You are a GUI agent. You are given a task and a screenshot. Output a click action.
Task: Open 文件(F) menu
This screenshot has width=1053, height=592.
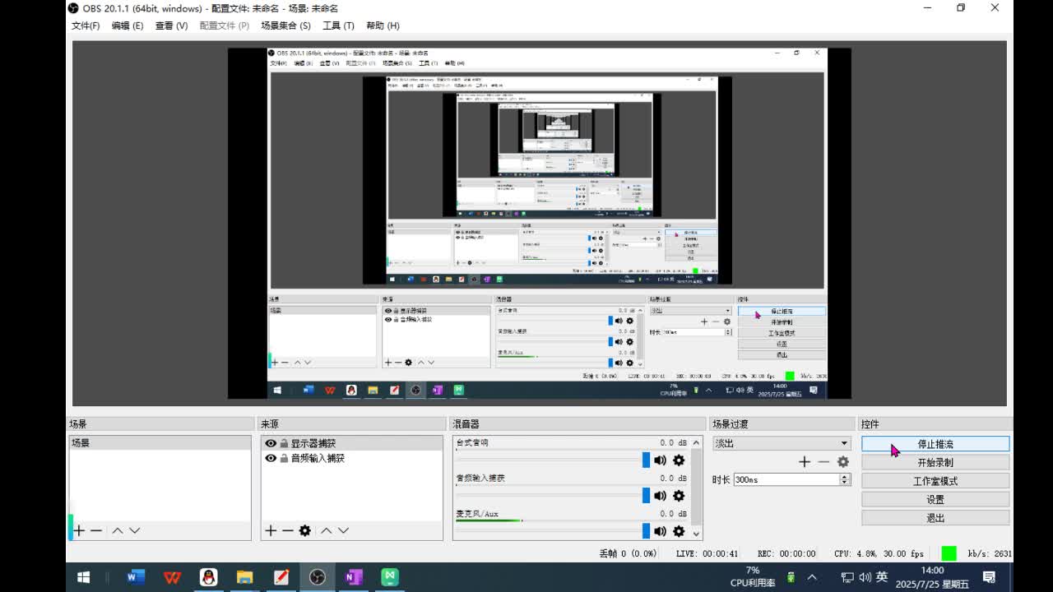[86, 25]
